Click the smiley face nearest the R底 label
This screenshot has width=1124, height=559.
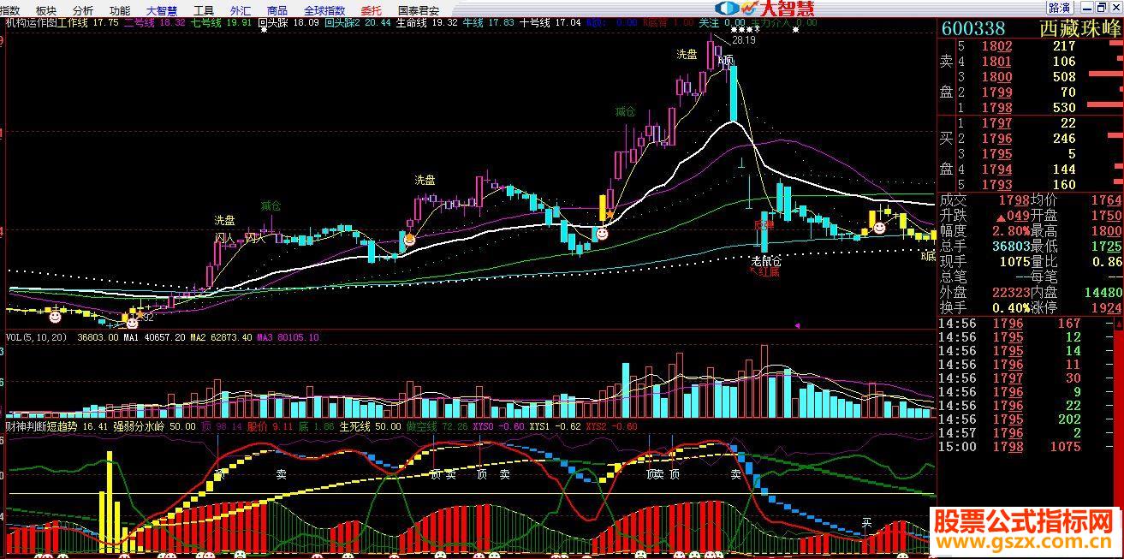(x=878, y=228)
